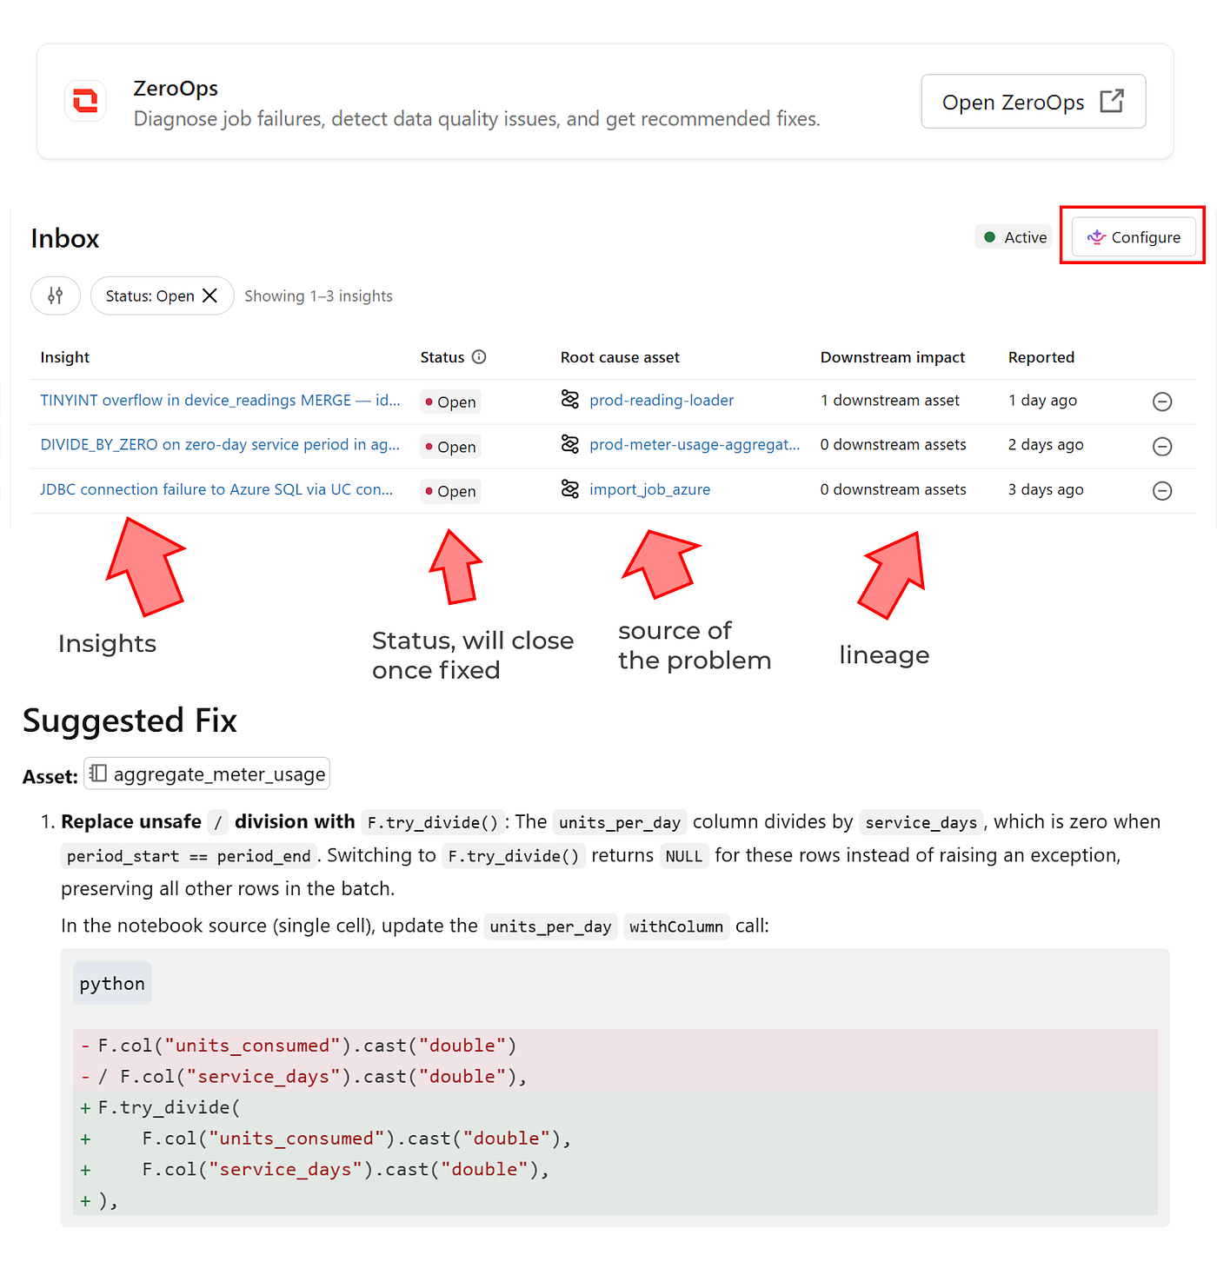Dismiss the TINYINT insight with minus icon
1217x1275 pixels.
point(1162,402)
